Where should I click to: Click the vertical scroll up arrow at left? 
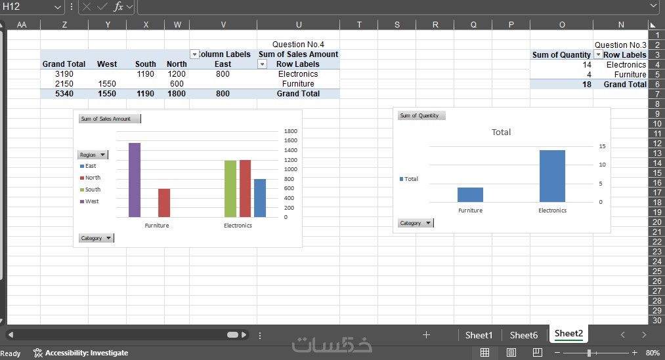2,24
